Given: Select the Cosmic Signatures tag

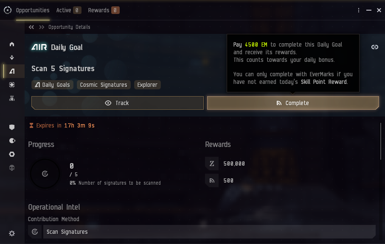Looking at the screenshot, I should pos(104,85).
